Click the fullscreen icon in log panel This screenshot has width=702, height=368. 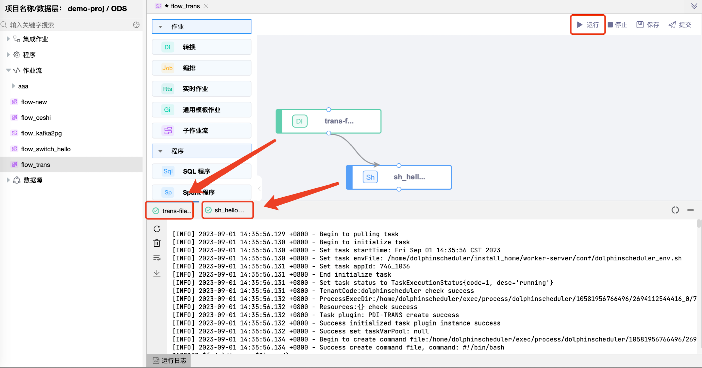click(675, 210)
